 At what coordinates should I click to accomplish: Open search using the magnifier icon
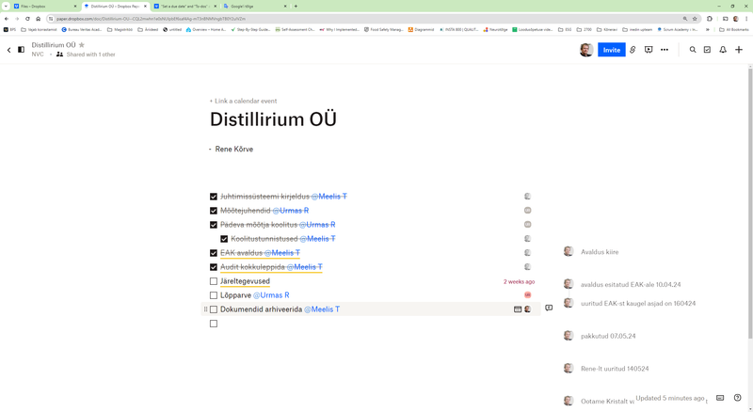point(693,50)
